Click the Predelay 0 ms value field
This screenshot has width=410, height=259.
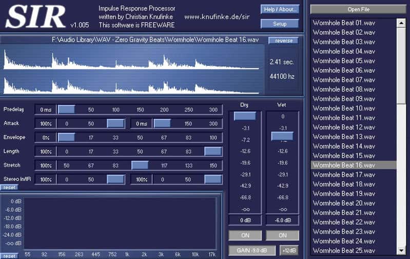coord(46,109)
